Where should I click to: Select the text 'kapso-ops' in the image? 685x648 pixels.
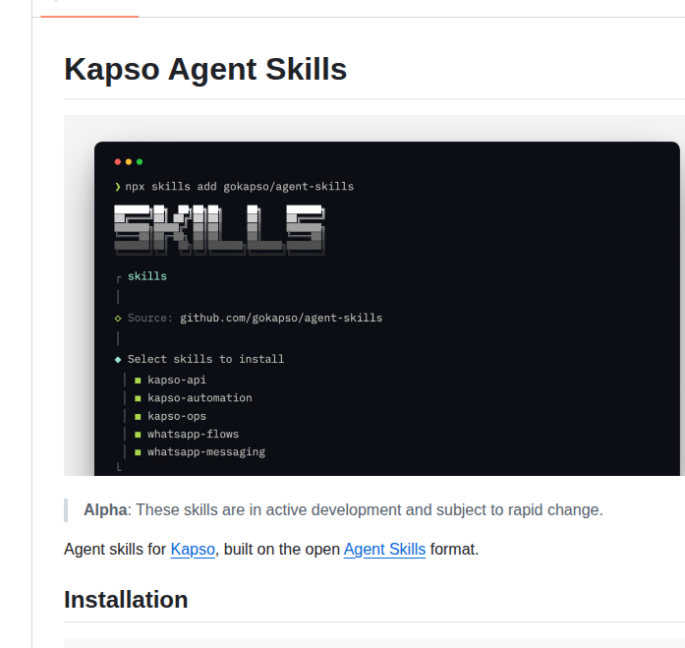point(177,416)
